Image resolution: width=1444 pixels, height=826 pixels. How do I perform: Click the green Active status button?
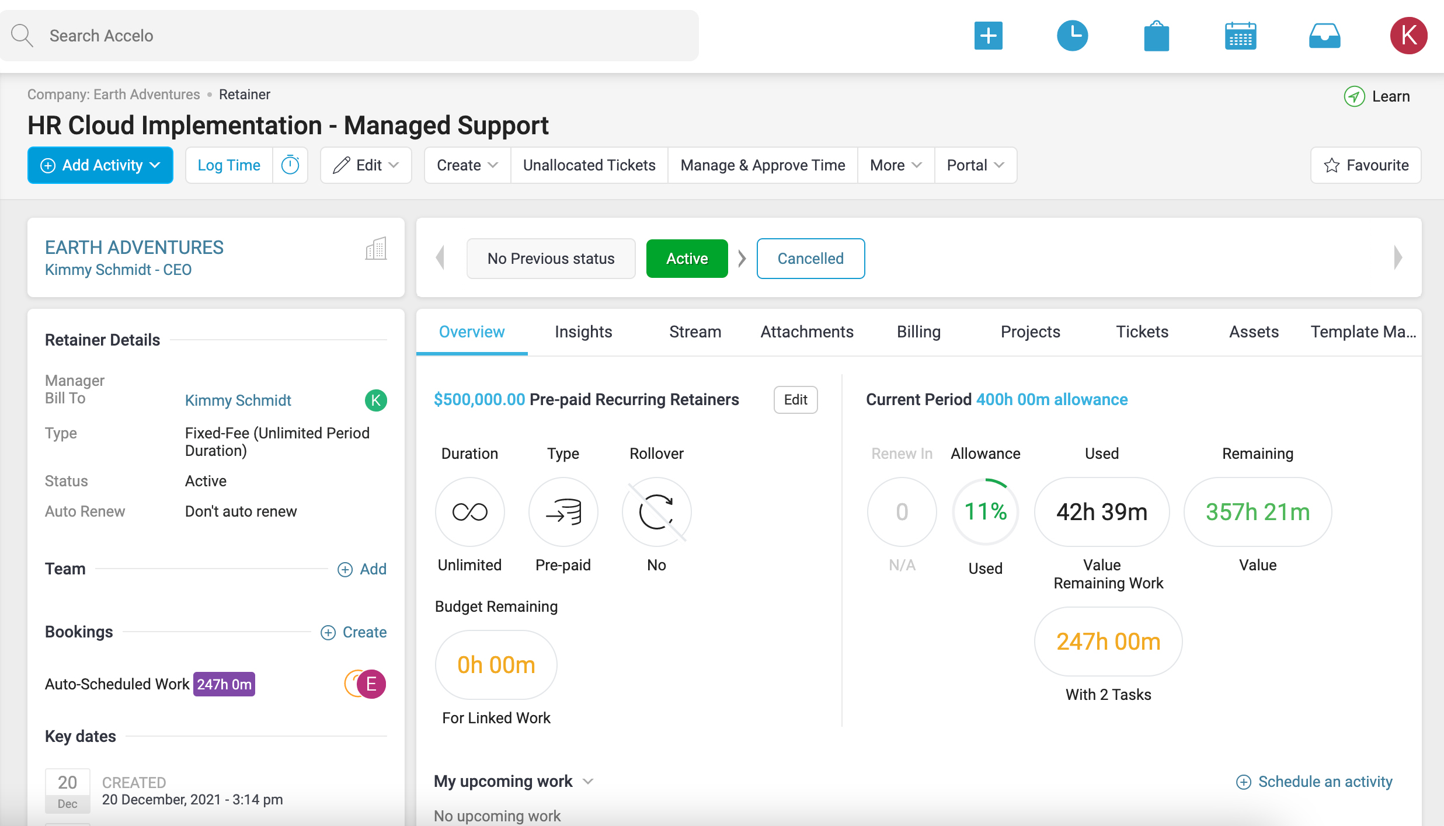pyautogui.click(x=687, y=258)
